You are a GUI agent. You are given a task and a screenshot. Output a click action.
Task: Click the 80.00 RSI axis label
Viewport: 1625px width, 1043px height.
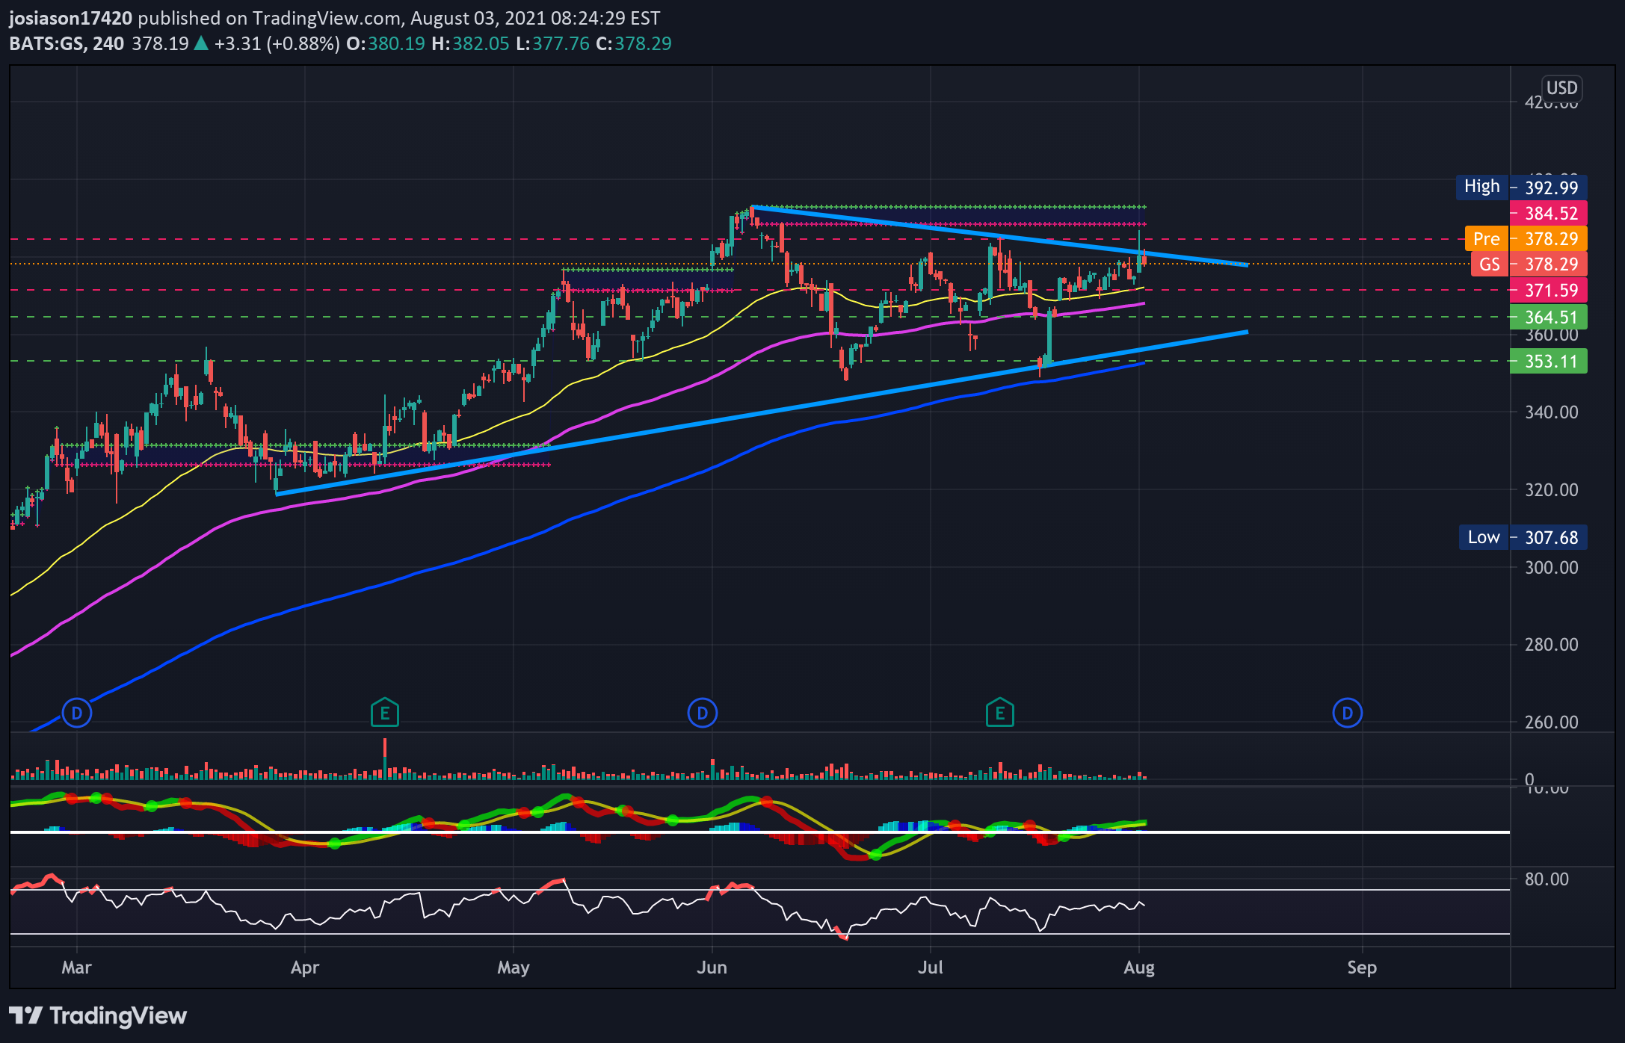coord(1547,879)
